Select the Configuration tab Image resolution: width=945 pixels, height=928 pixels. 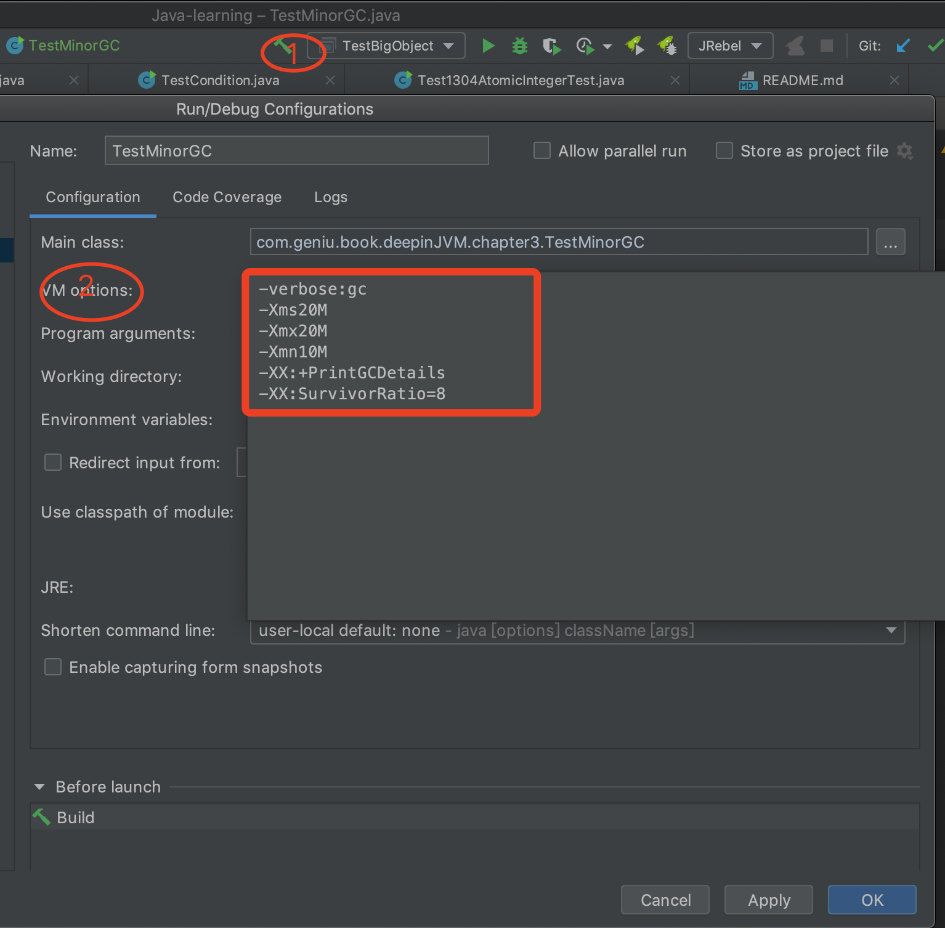click(93, 197)
